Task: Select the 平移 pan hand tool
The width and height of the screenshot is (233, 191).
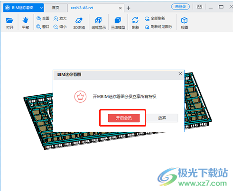Action: (25, 23)
